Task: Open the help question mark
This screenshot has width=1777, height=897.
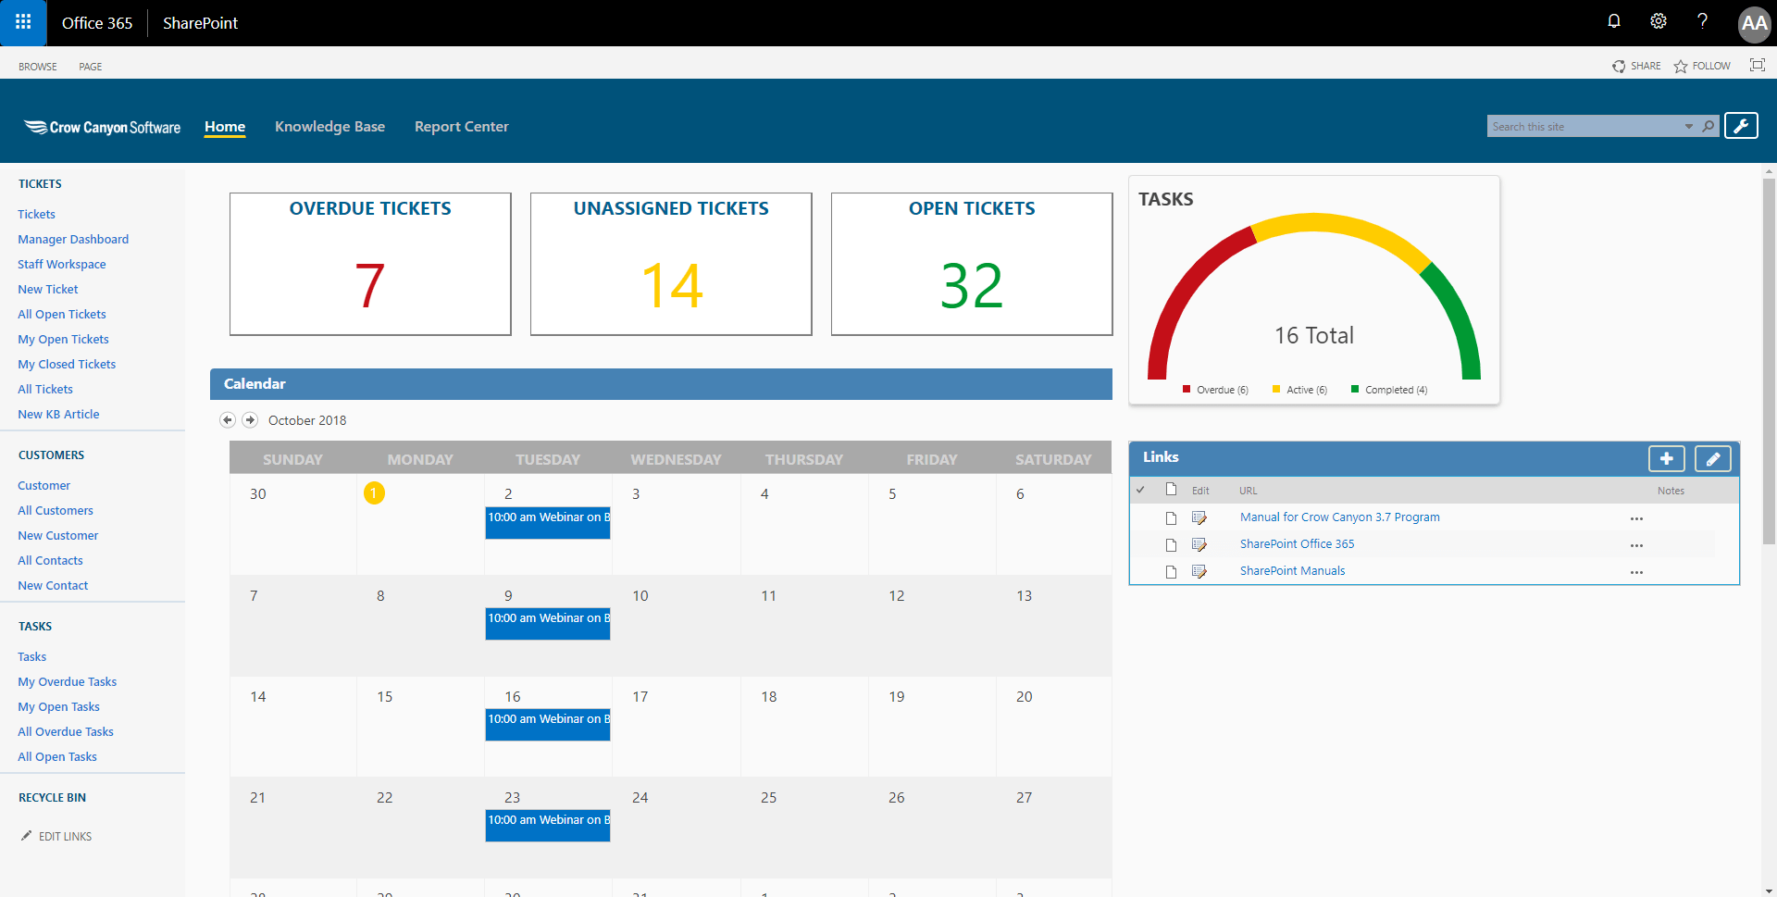Action: coord(1702,21)
